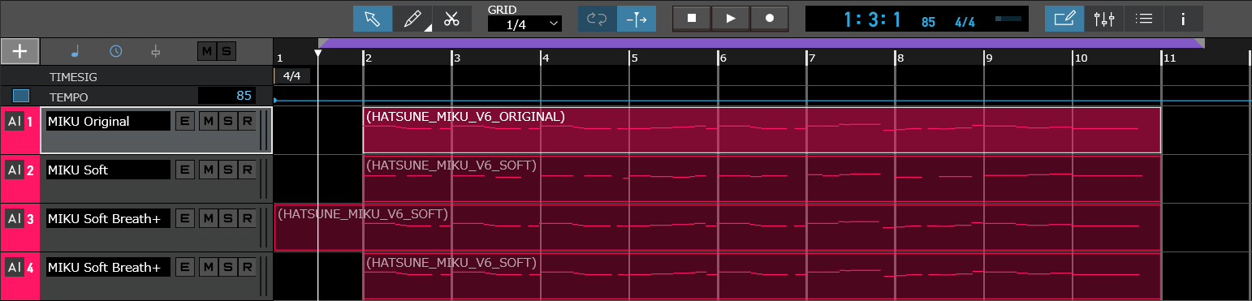Add a new track with plus button
This screenshot has width=1252, height=301.
point(20,51)
